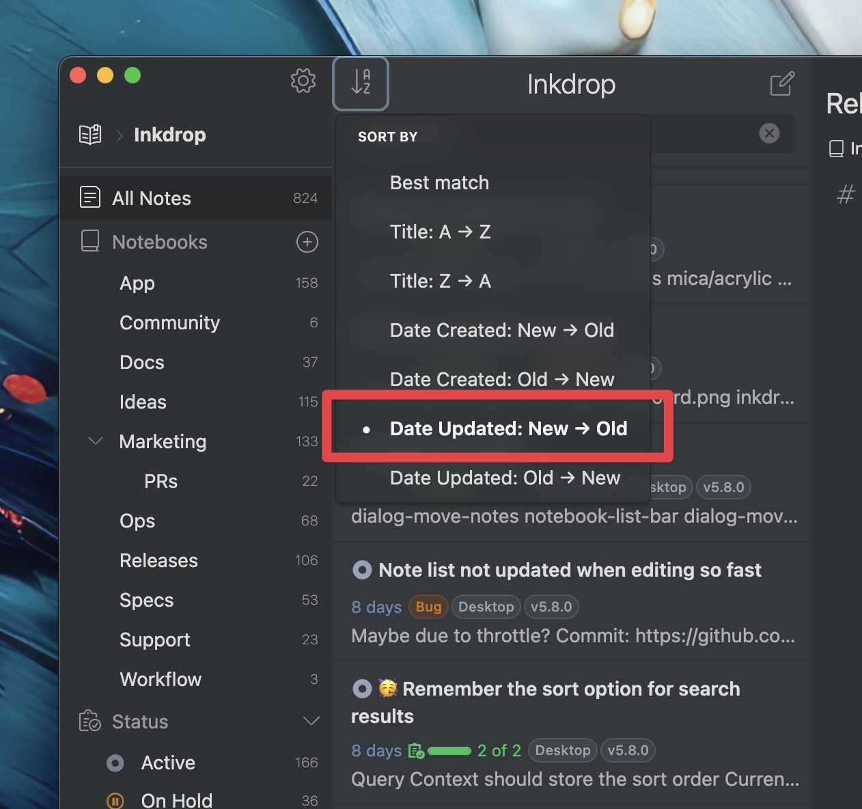Create a new note with compose icon
Image resolution: width=862 pixels, height=809 pixels.
782,84
